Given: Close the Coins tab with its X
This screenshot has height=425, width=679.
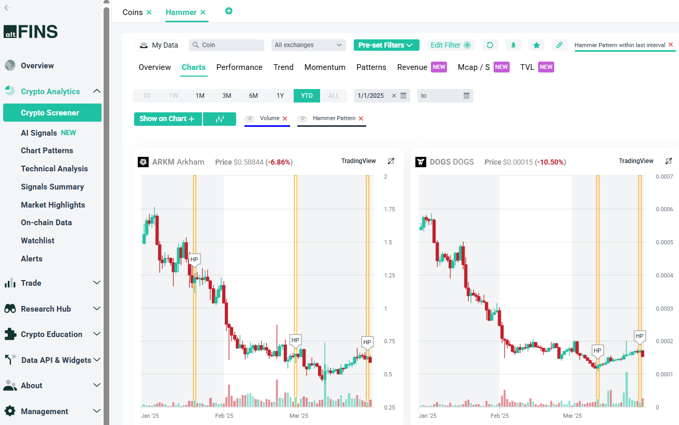Looking at the screenshot, I should coord(149,12).
